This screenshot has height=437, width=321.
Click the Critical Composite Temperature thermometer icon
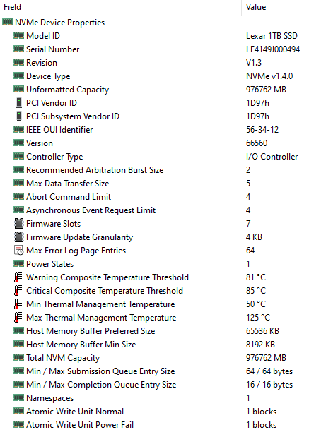(x=18, y=291)
